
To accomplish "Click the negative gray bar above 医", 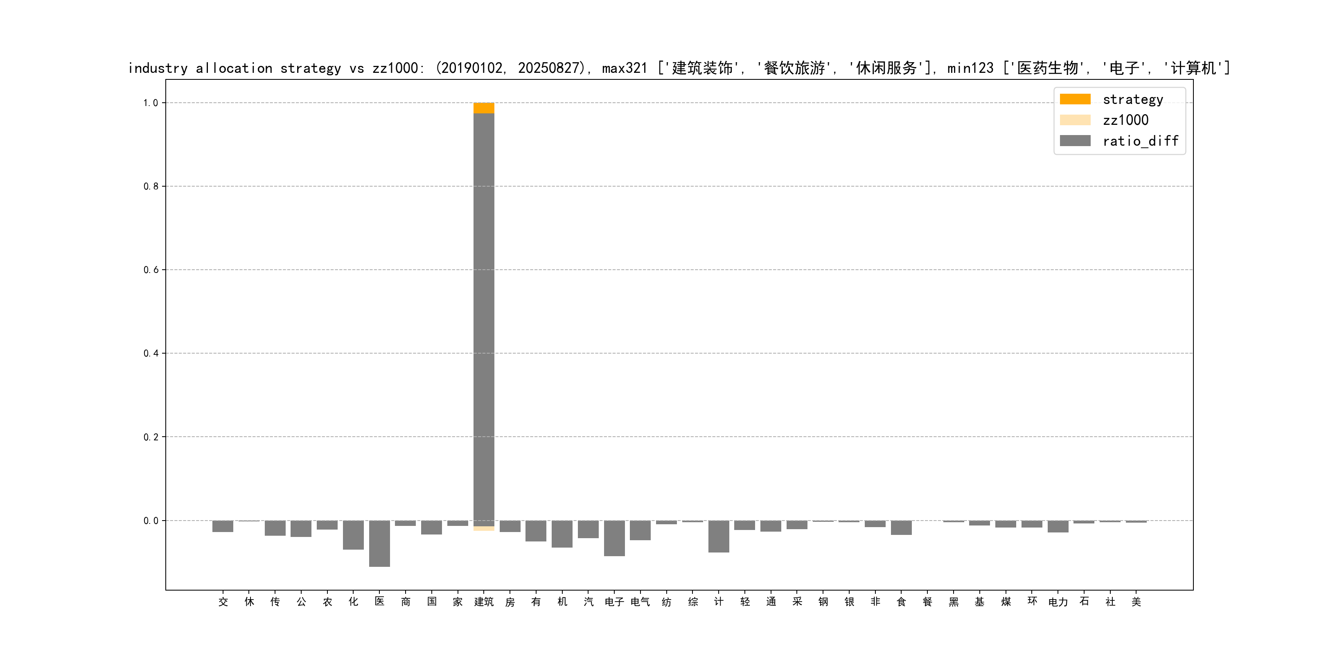I will point(379,543).
